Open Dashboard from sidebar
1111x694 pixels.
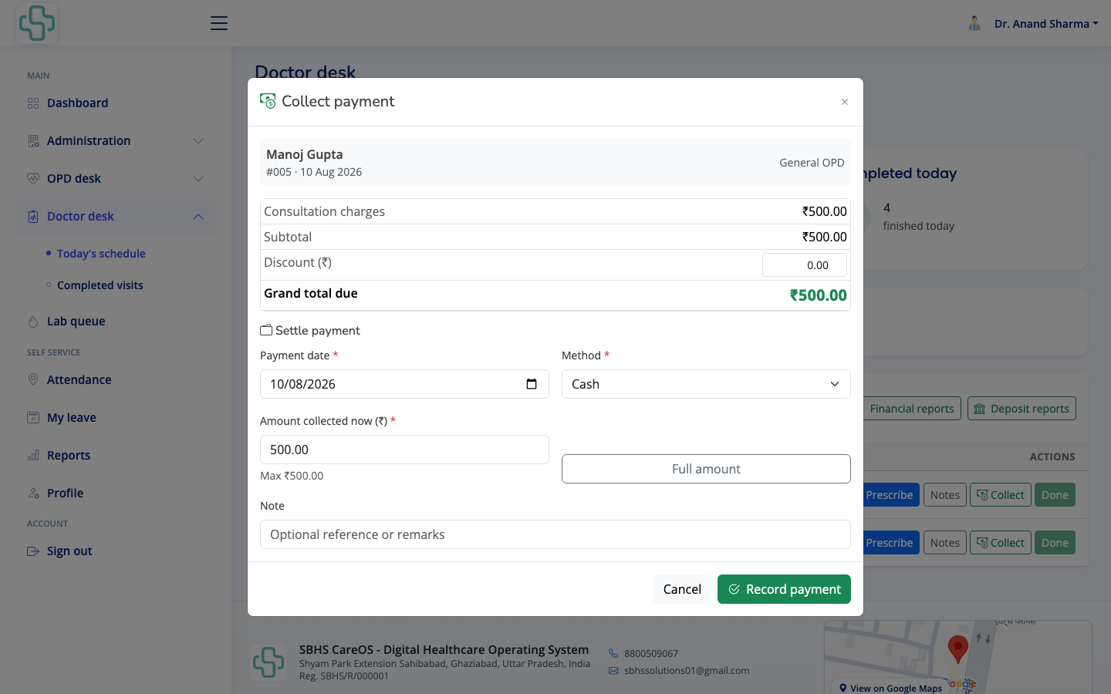tap(77, 103)
